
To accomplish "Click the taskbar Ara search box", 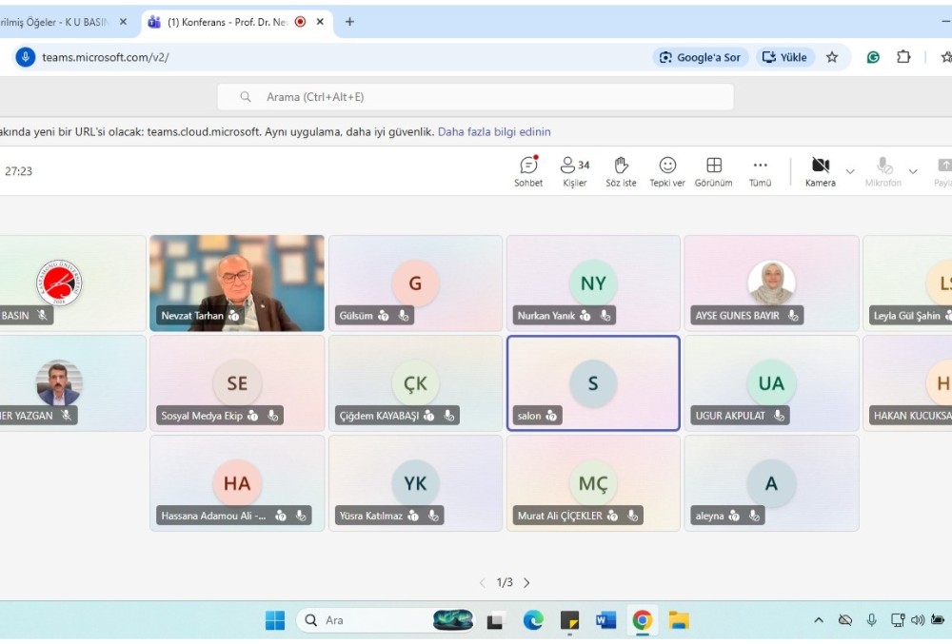I will pyautogui.click(x=384, y=620).
